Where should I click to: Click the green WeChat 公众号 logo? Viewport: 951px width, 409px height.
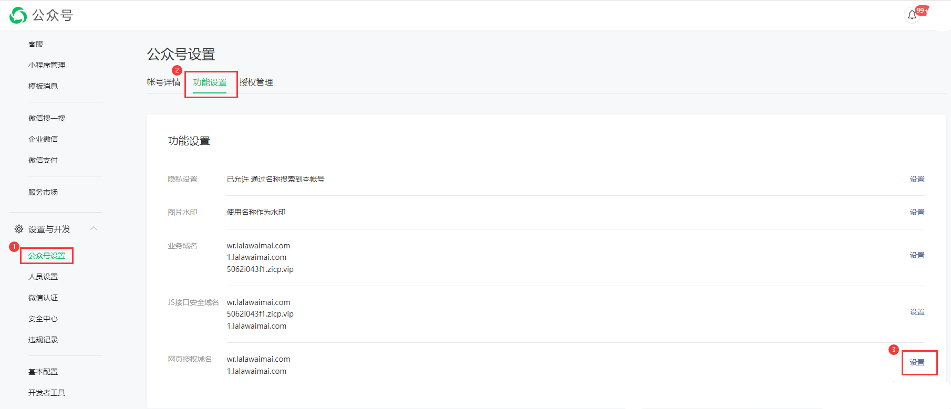18,15
